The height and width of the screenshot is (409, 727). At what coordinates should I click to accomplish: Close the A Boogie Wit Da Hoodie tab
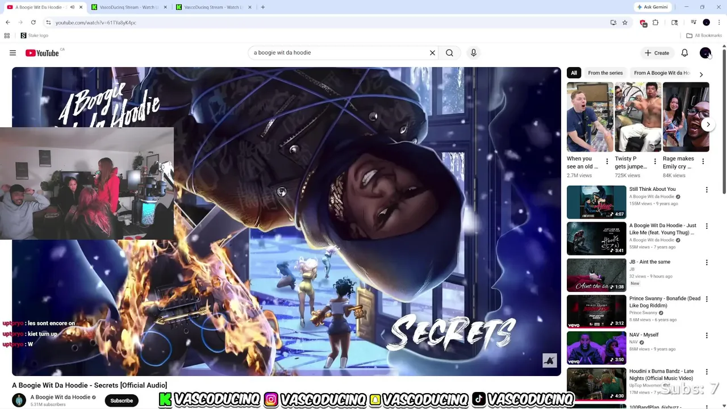(81, 7)
